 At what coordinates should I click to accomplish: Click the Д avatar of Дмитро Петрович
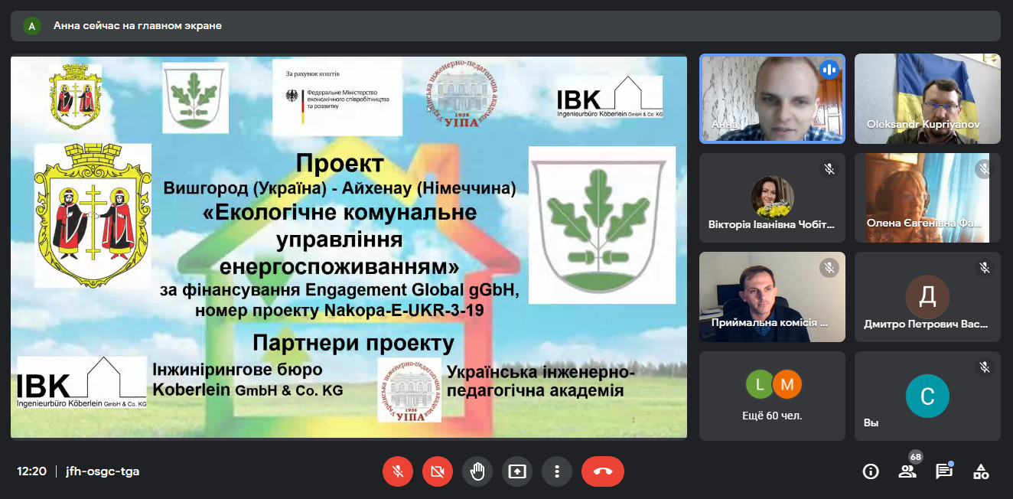tap(927, 297)
